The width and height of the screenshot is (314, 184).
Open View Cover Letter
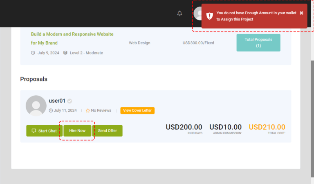137,110
